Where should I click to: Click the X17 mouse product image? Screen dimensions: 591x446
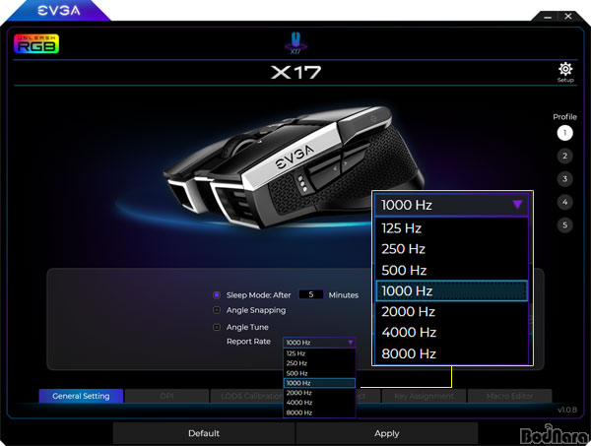[x=294, y=167]
